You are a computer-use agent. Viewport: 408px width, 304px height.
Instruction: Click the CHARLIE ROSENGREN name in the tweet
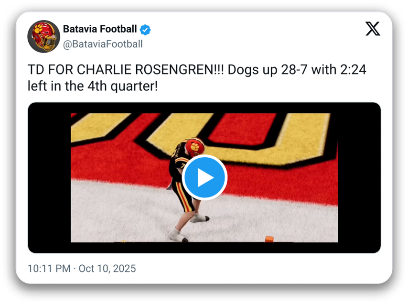tap(147, 70)
